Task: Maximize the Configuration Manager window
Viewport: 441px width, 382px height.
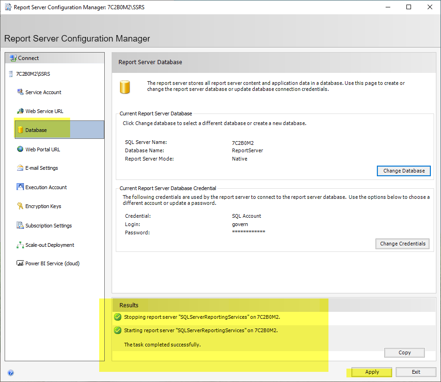Action: pos(408,7)
